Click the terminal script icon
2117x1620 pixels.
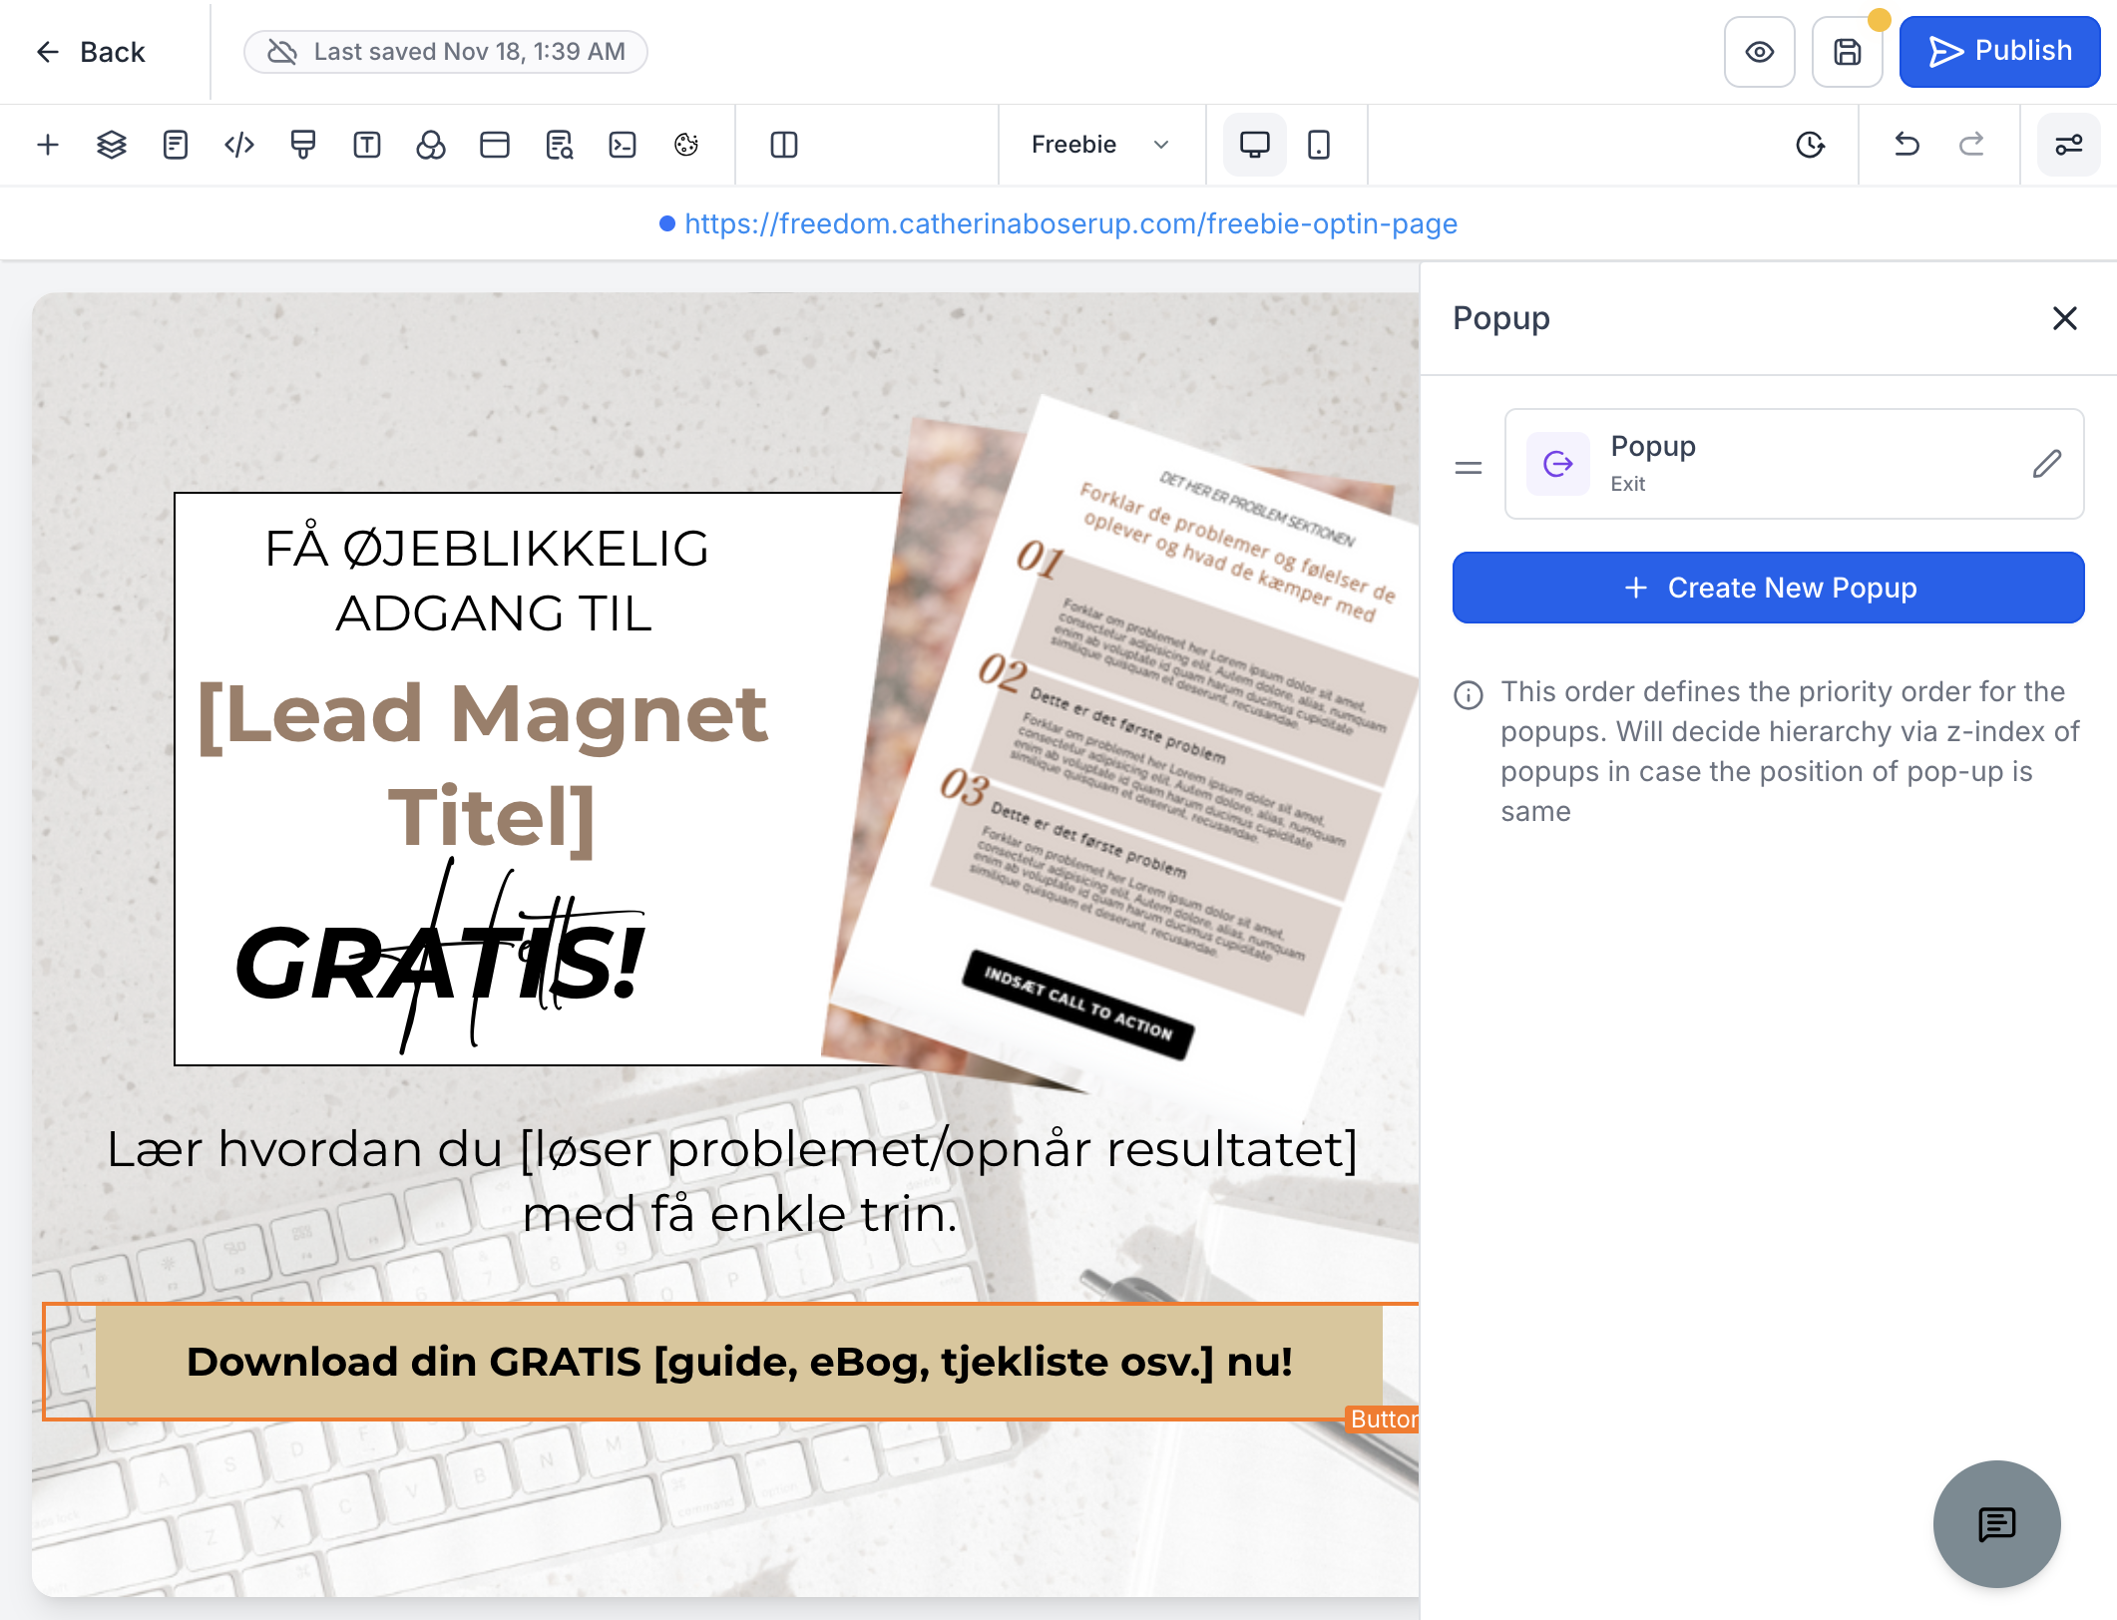pos(623,145)
